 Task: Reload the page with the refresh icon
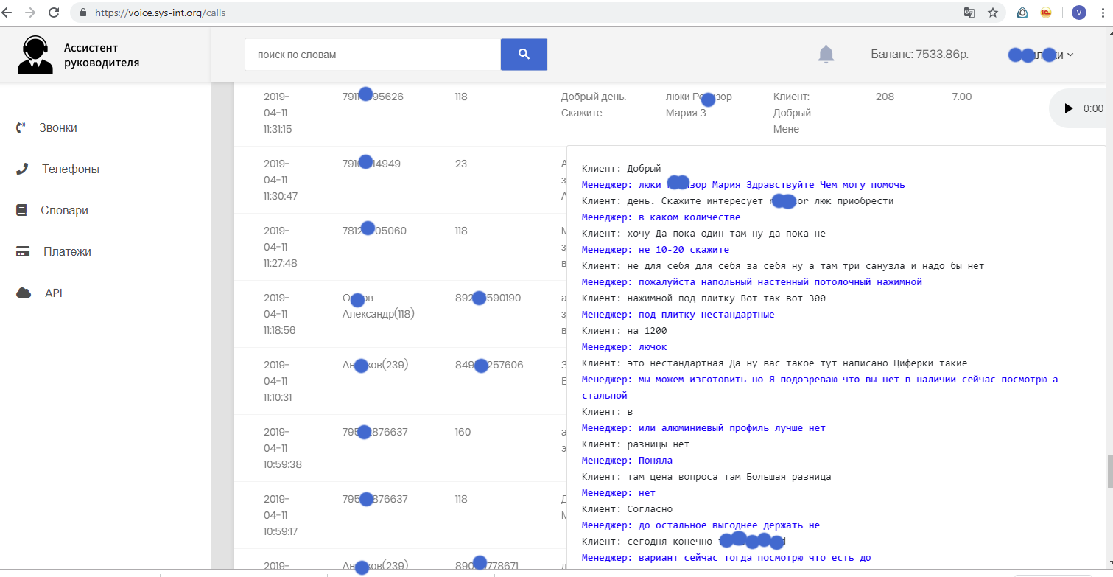coord(54,13)
